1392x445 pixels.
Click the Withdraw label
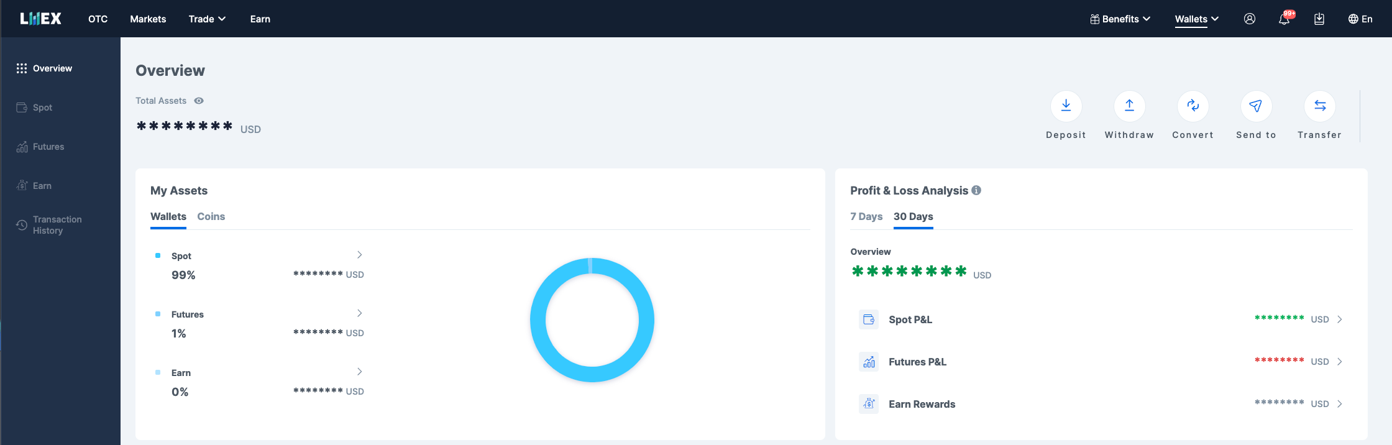click(x=1129, y=135)
